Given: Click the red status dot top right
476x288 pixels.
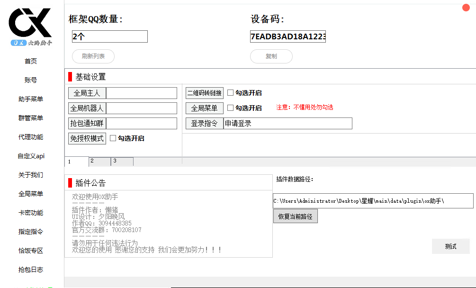Looking at the screenshot, I should click(x=466, y=8).
